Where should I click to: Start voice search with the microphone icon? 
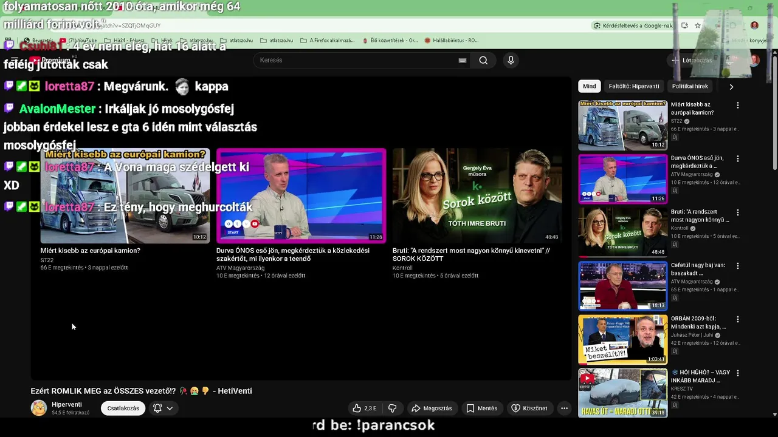pyautogui.click(x=511, y=60)
